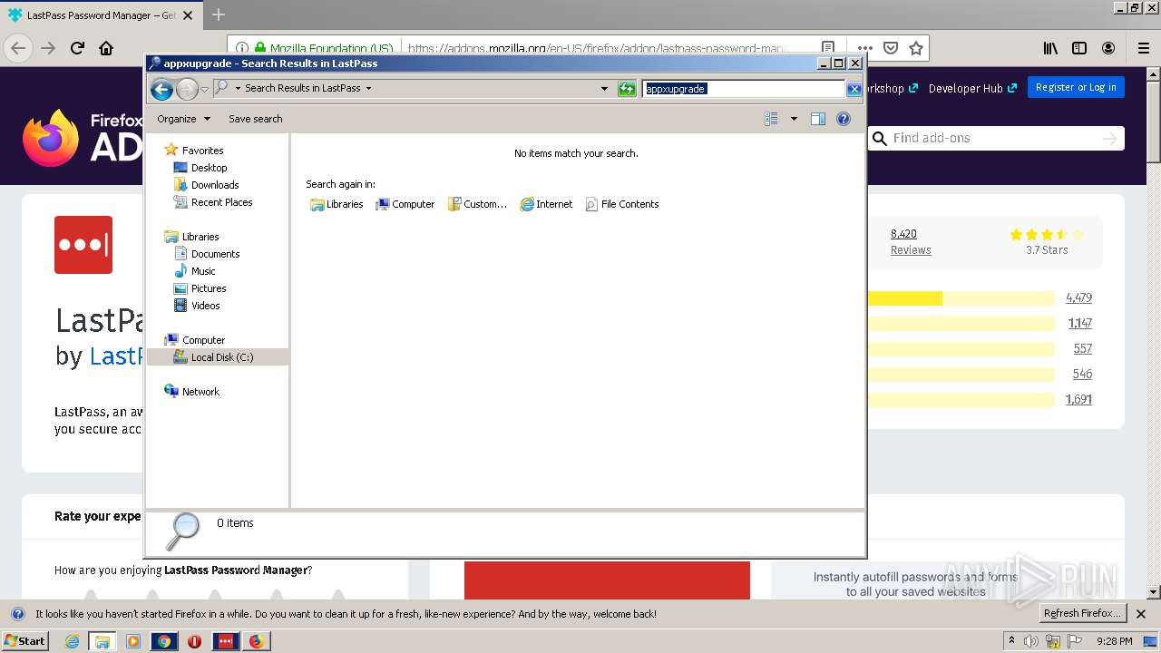Screen dimensions: 1161x653
Task: Search again in Libraries
Action: point(337,204)
